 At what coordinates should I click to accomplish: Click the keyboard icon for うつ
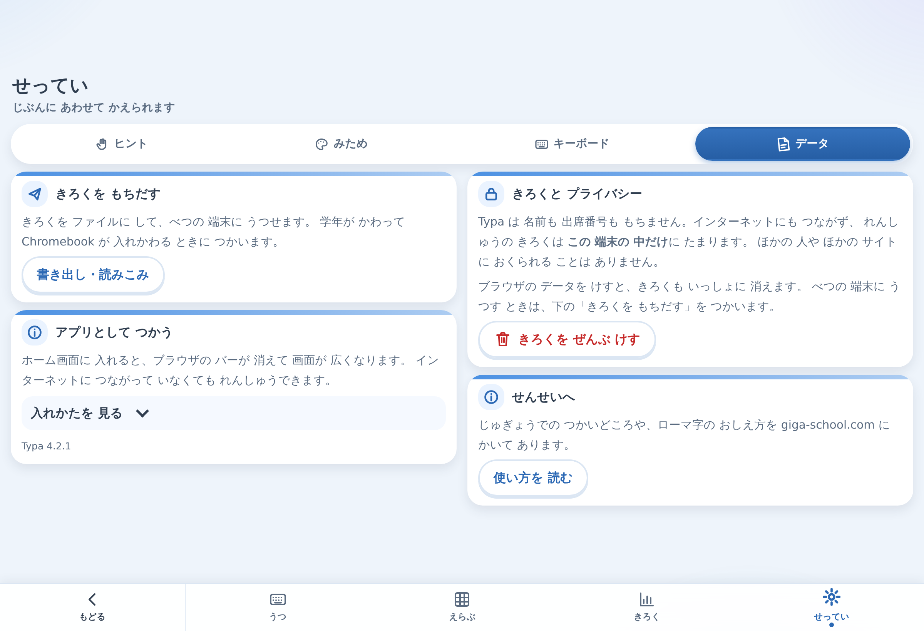pos(278,599)
